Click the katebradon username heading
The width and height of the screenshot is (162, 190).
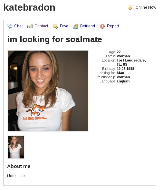pyautogui.click(x=29, y=7)
